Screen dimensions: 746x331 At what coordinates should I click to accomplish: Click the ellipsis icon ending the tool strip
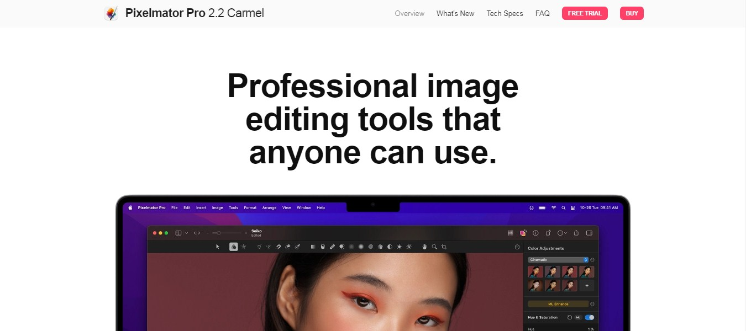pos(517,247)
